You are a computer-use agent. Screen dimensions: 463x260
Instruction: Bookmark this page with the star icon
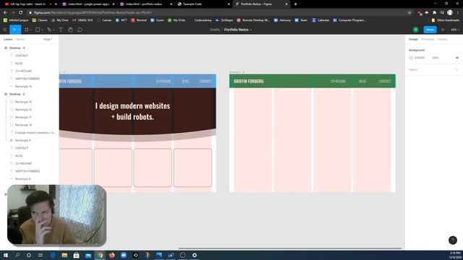pos(409,13)
